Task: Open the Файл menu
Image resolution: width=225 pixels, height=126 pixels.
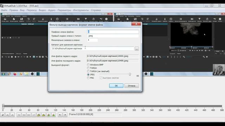Action: (4, 10)
